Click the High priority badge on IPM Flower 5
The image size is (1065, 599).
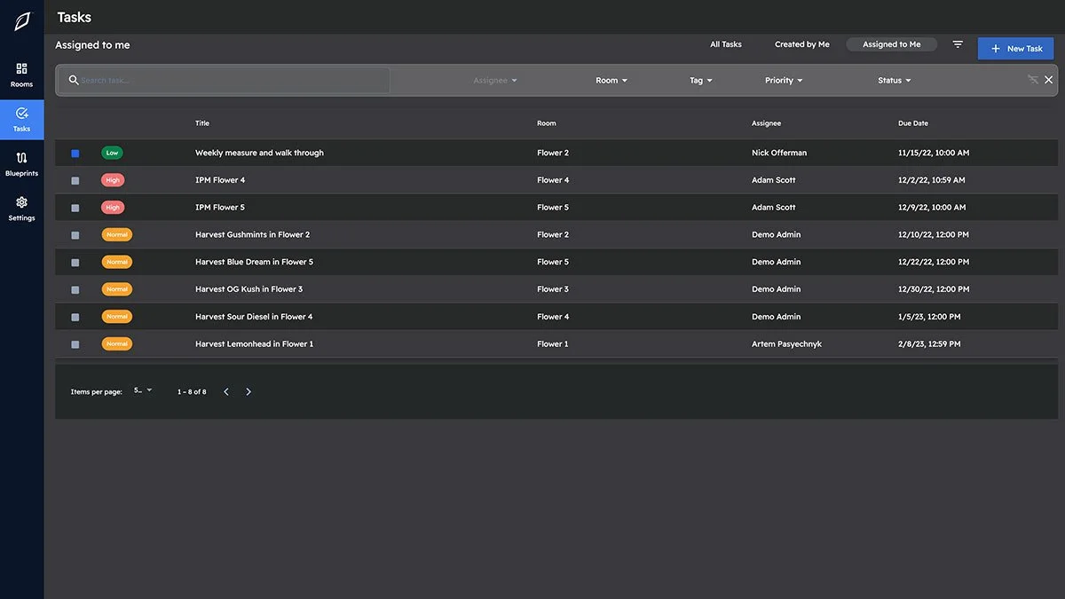coord(113,207)
